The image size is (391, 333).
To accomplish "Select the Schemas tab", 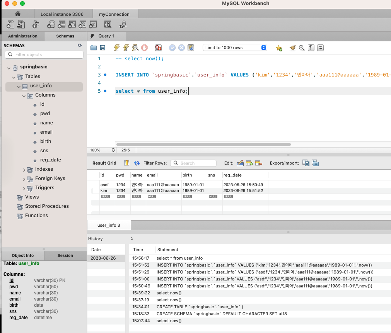I will tap(65, 36).
